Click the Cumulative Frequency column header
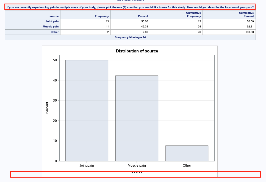Viewport: 266px width, 182px height. 193,14
